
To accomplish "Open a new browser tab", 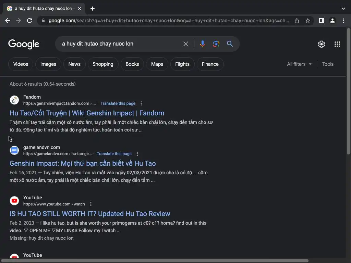I will [93, 9].
